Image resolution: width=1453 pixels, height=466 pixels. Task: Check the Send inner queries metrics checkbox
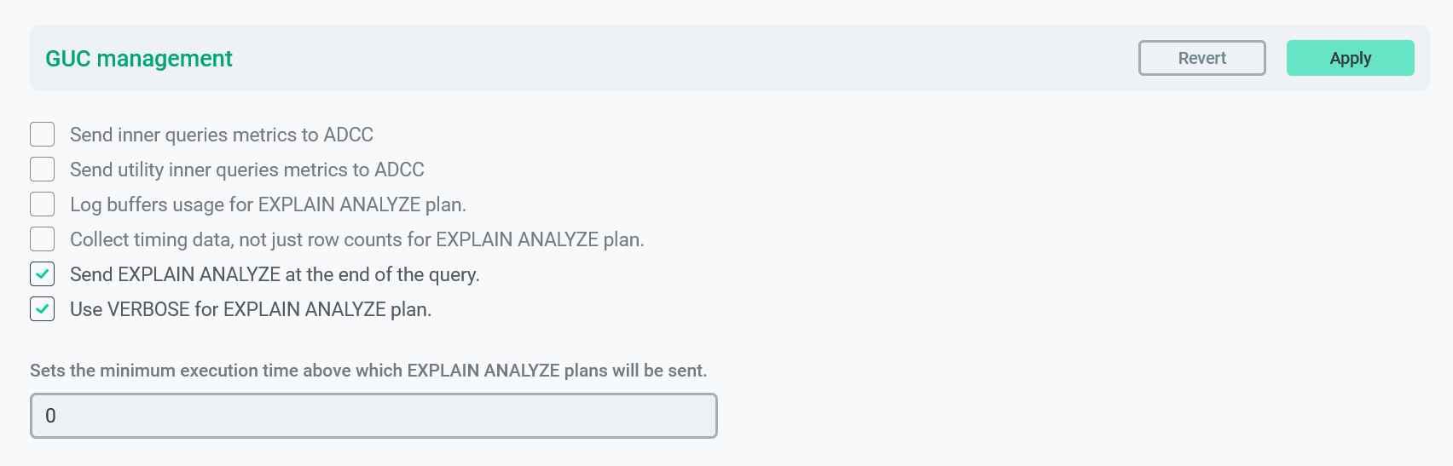click(x=42, y=135)
